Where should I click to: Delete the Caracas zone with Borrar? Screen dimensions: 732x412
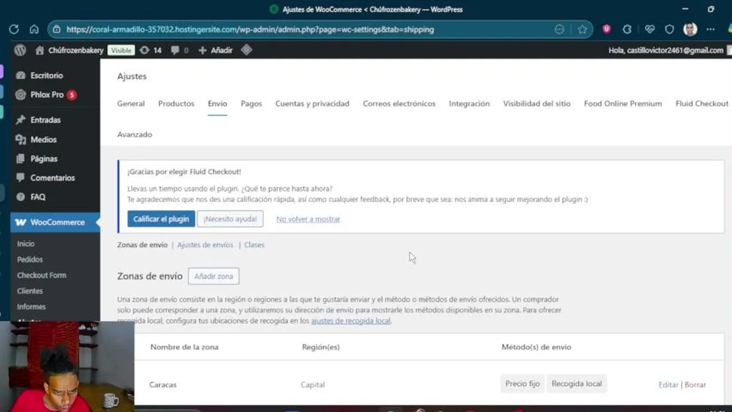(x=695, y=385)
